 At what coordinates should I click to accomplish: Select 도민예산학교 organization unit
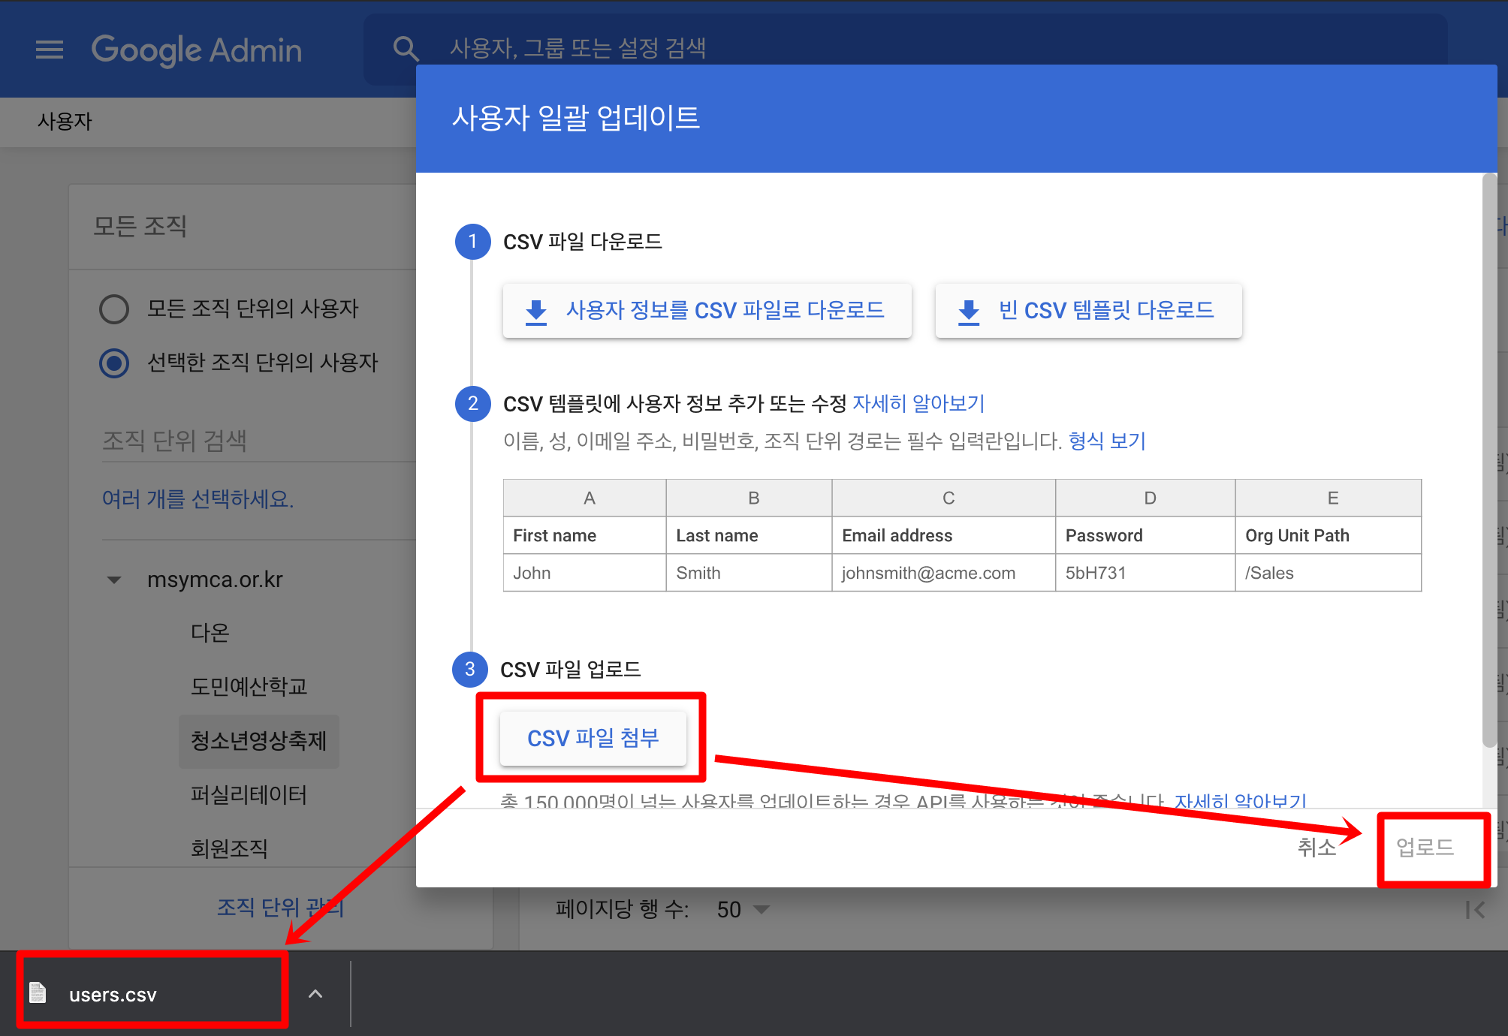tap(249, 686)
